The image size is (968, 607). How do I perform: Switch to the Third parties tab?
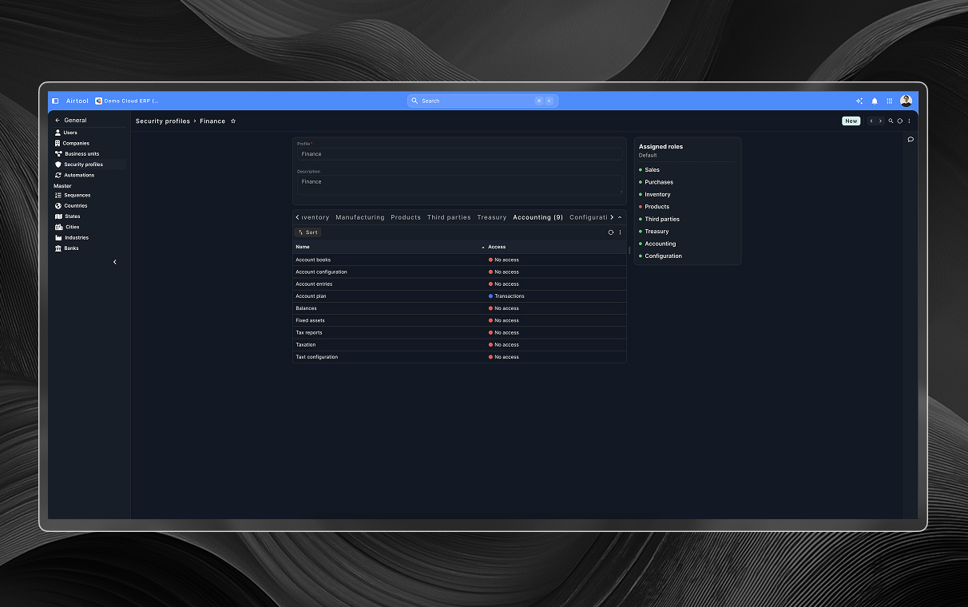tap(449, 217)
